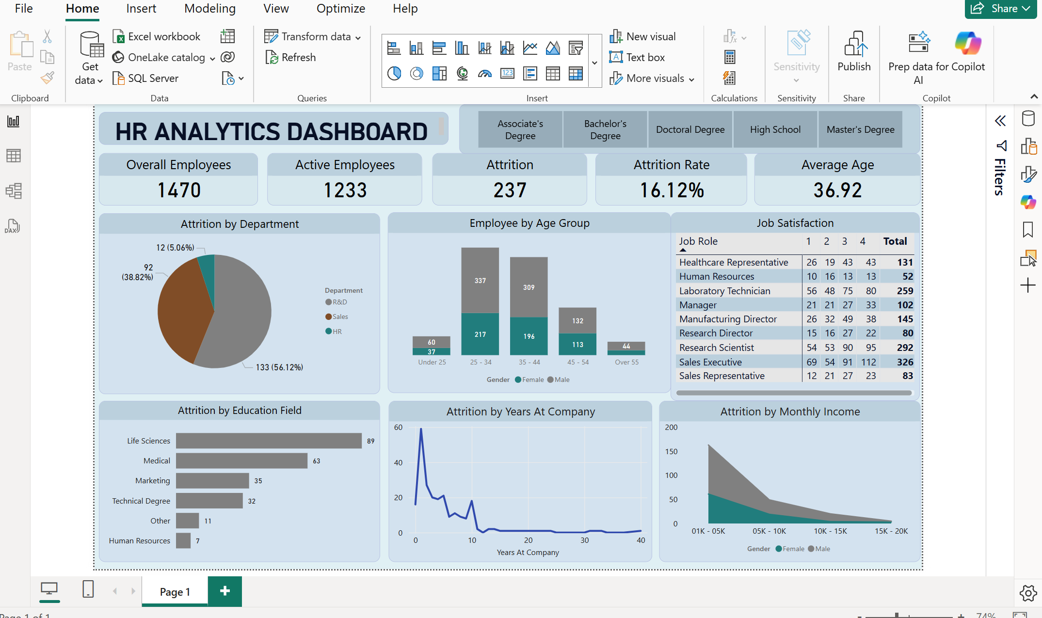
Task: Expand the Transform data dropdown
Action: click(x=358, y=37)
